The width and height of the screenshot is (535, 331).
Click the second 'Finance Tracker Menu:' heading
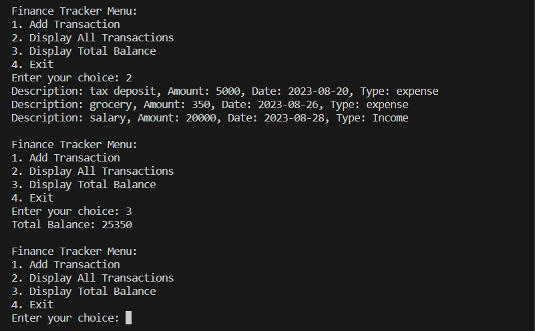click(74, 145)
